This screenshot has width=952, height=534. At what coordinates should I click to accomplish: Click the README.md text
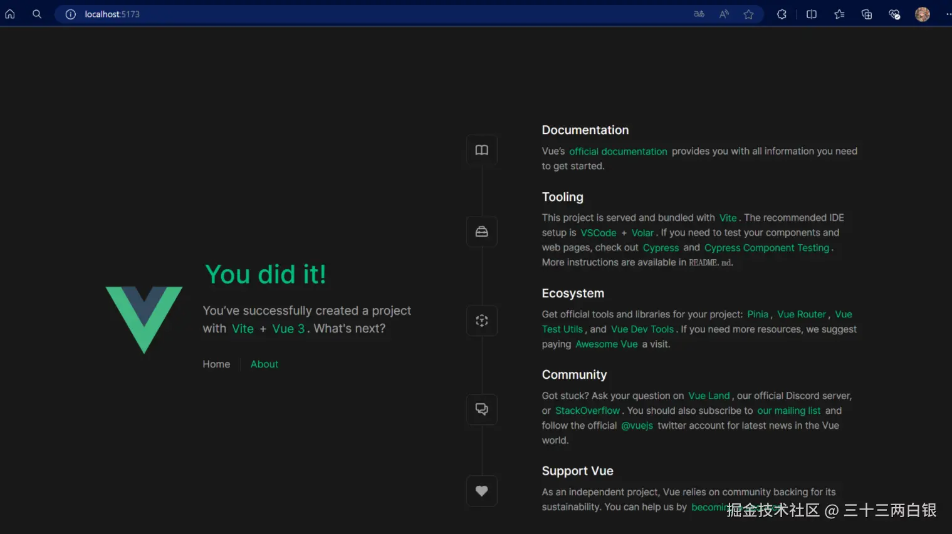[x=710, y=263]
